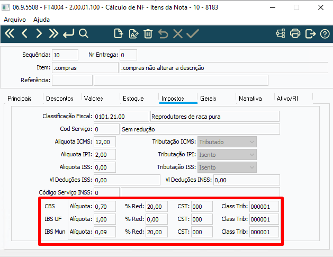Click the Classificação Fiscal code field
Image resolution: width=333 pixels, height=257 pixels.
(121, 117)
